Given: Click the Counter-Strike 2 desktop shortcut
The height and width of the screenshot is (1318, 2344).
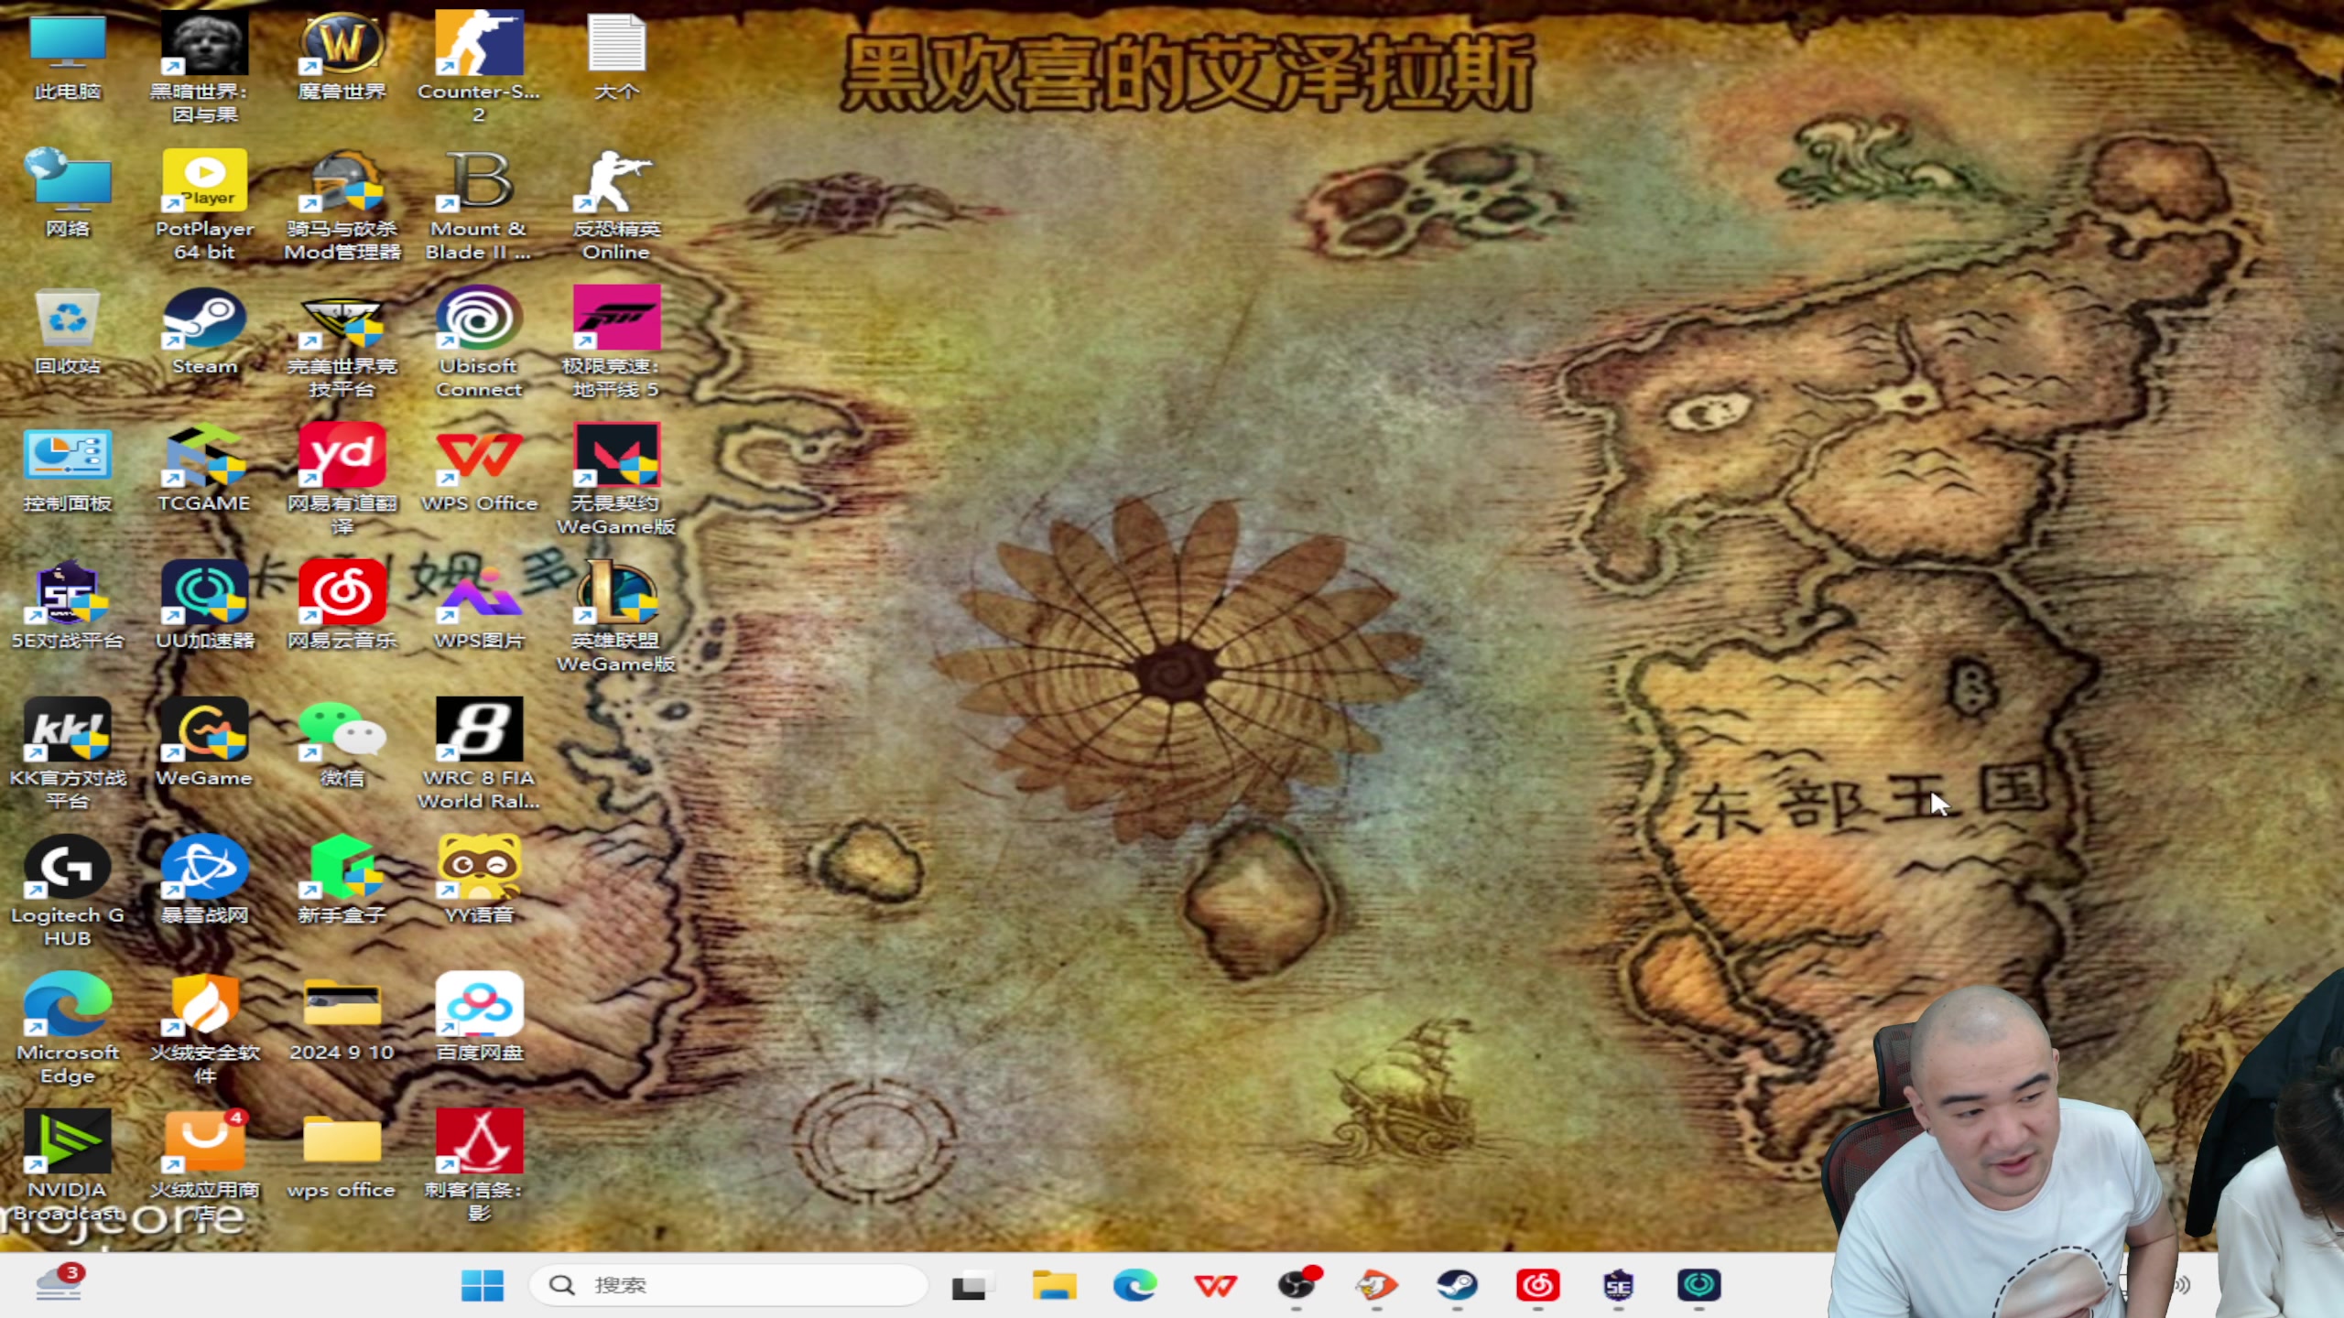Looking at the screenshot, I should (479, 66).
